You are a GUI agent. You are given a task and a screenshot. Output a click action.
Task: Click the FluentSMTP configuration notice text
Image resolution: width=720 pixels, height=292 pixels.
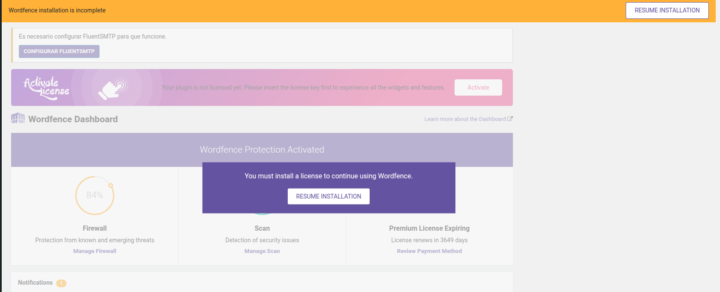tap(93, 36)
